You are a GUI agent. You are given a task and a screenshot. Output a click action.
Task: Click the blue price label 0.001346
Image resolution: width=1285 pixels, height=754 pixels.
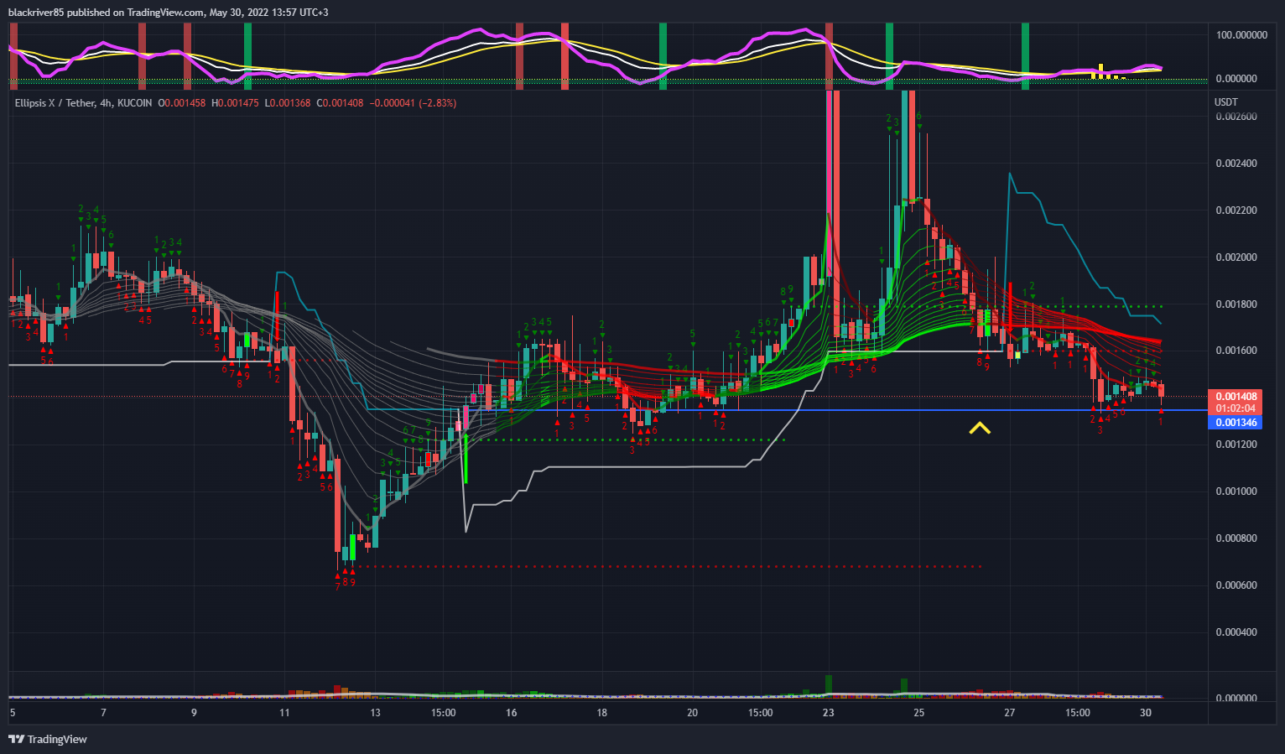[1236, 423]
